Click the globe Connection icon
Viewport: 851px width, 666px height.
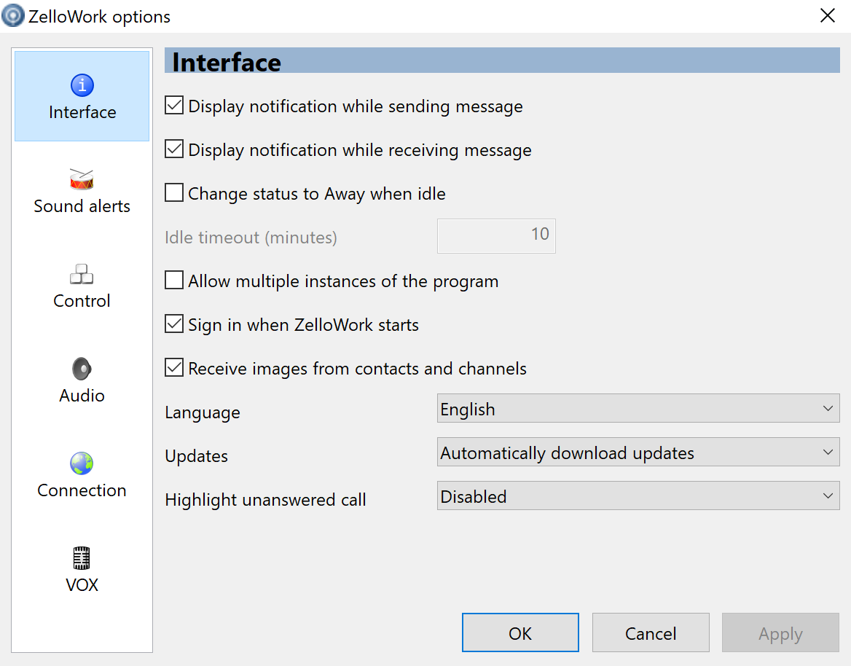(82, 463)
